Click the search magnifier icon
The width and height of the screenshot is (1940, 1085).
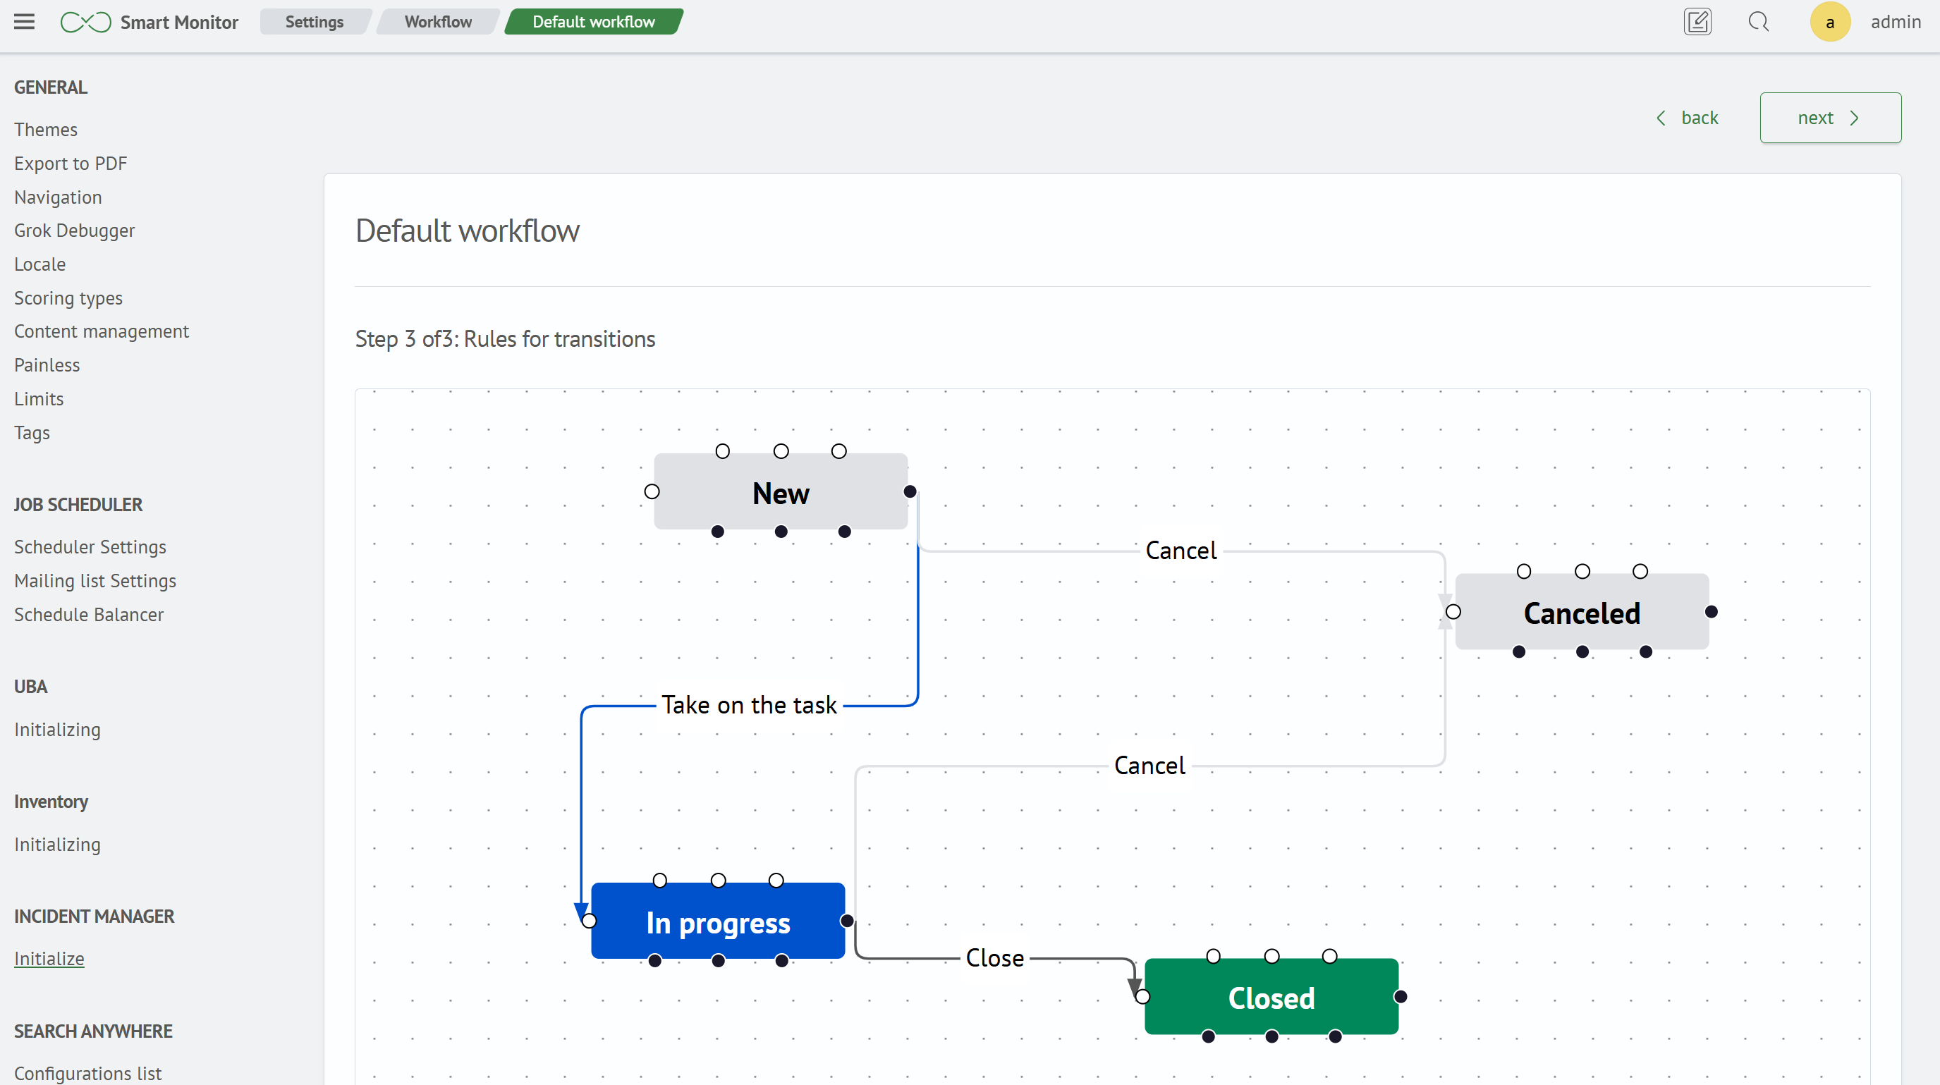[1759, 22]
